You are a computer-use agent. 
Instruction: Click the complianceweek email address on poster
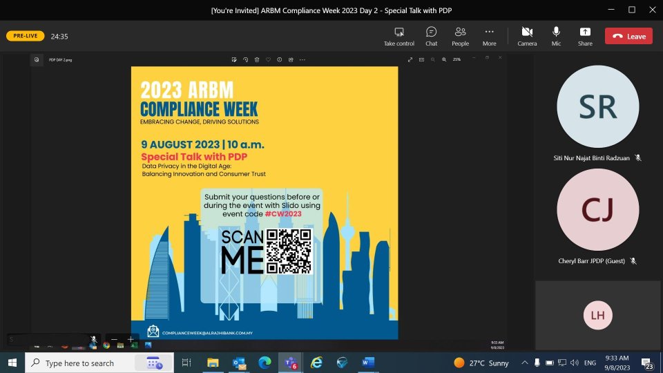pyautogui.click(x=207, y=333)
